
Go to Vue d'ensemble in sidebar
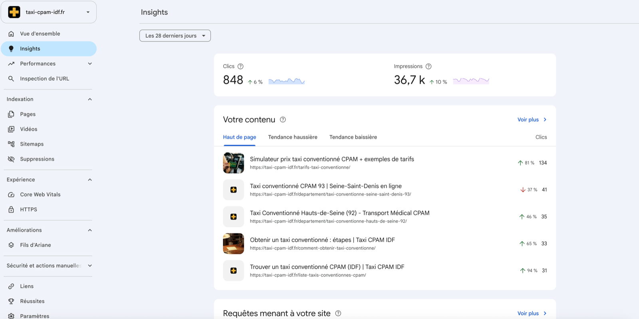[40, 34]
